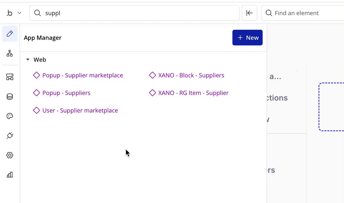Open Popup - Supplier marketplace
This screenshot has width=344, height=203.
(82, 75)
